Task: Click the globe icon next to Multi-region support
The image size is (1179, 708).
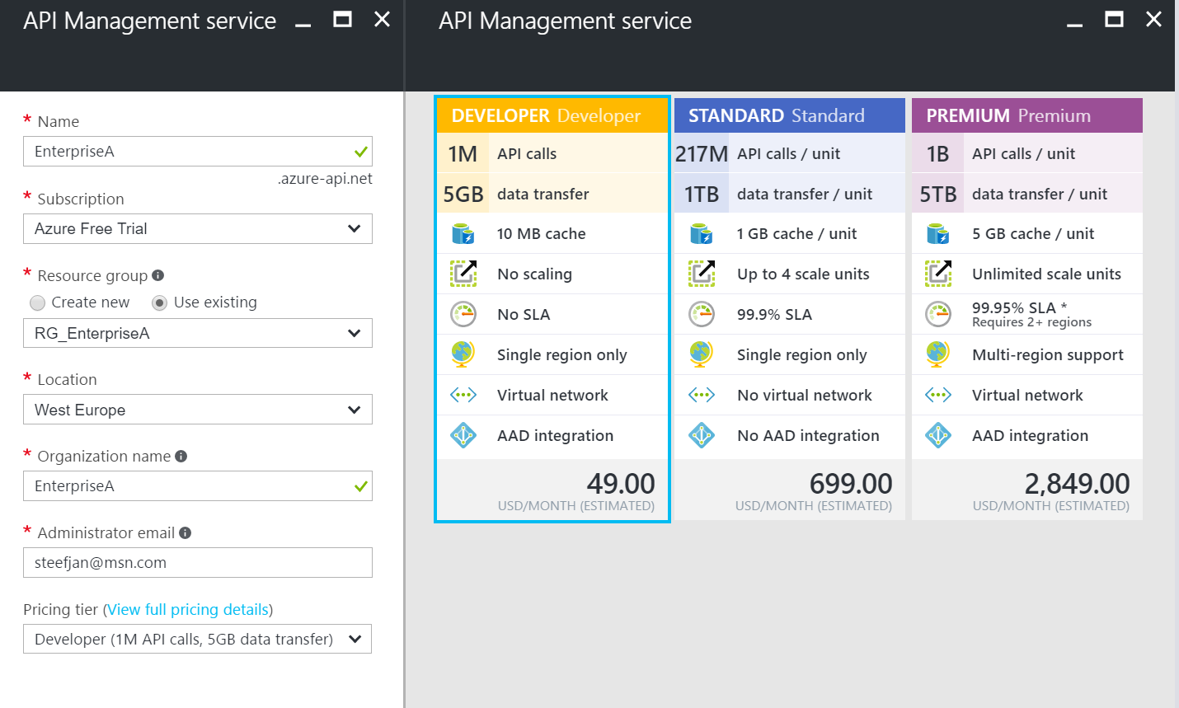Action: coord(939,354)
